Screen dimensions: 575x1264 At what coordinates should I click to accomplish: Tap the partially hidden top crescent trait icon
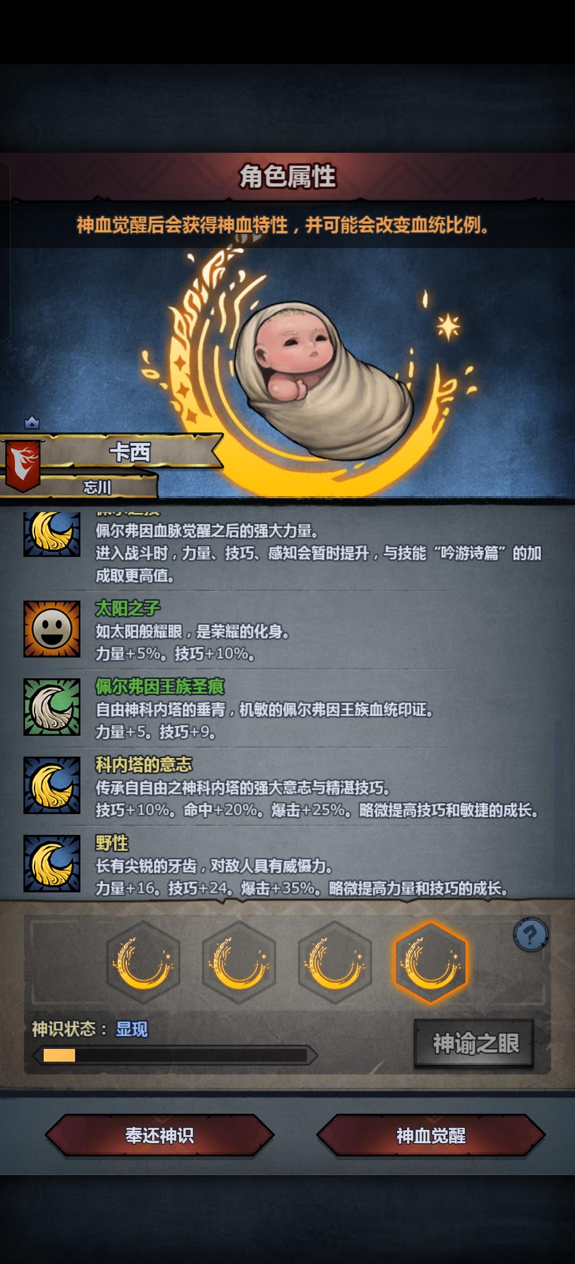[52, 534]
